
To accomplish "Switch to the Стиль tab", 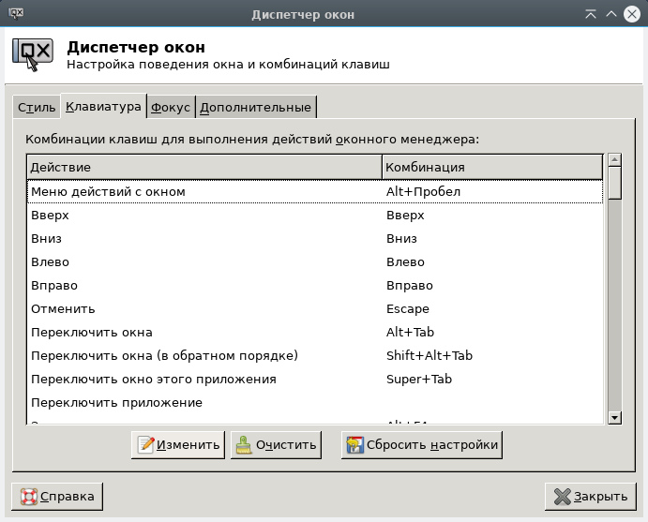I will (36, 108).
